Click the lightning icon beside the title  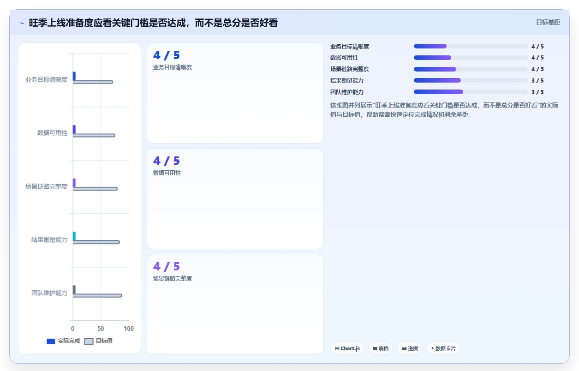point(22,23)
